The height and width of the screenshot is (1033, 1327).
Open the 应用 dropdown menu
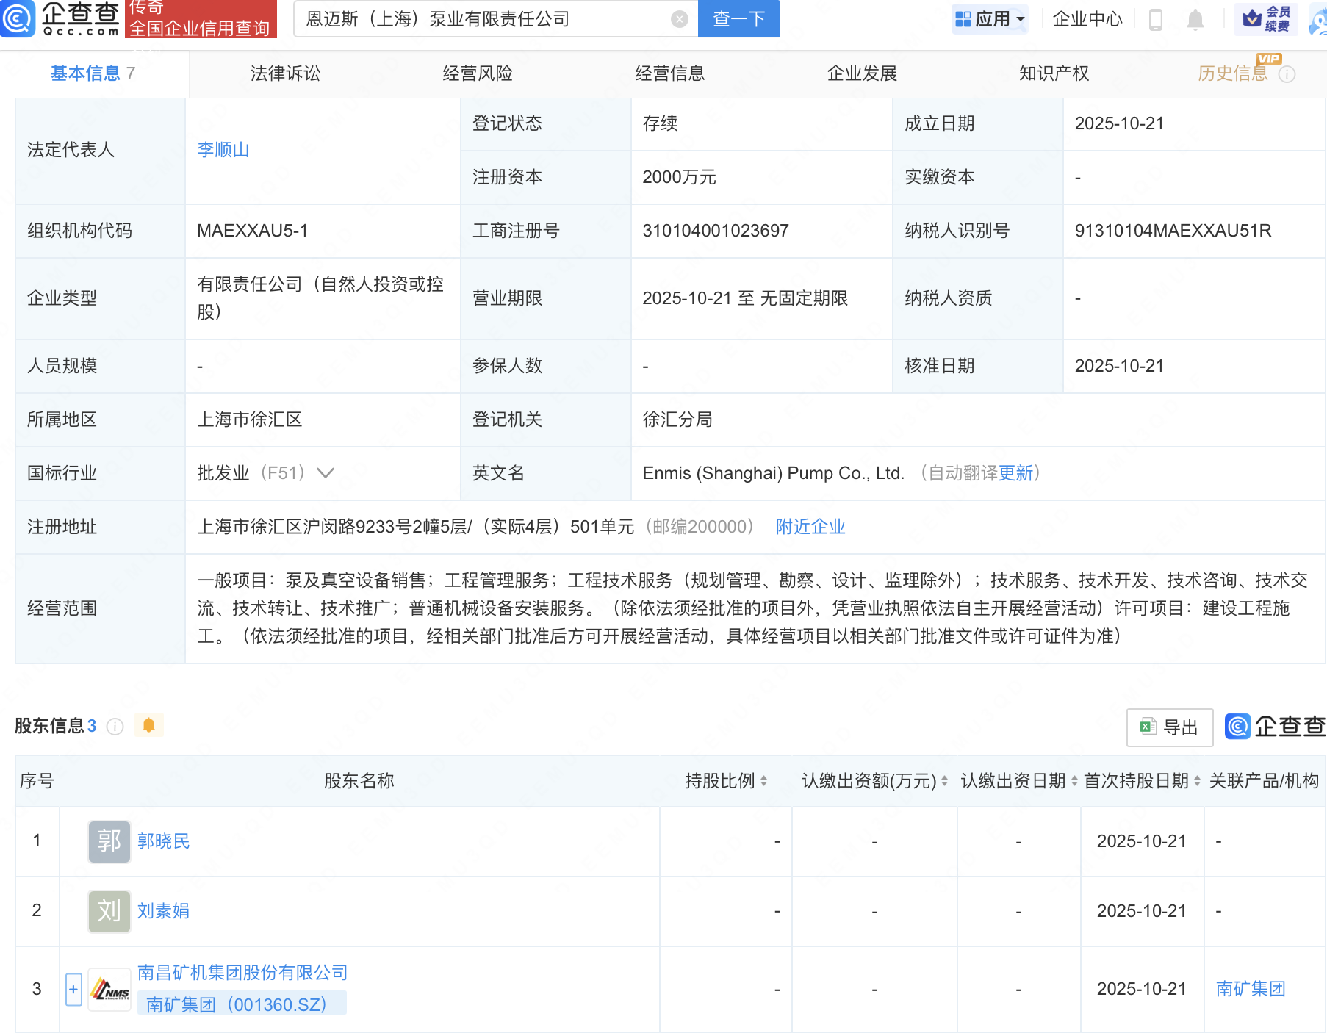coord(990,19)
